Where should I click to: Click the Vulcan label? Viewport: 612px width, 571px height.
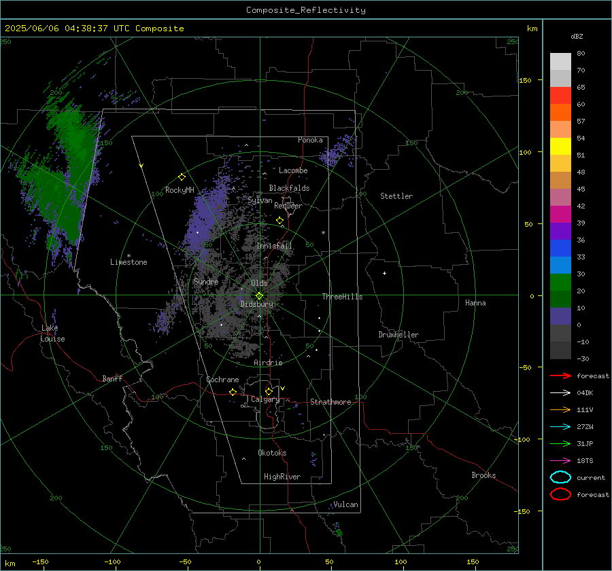(345, 504)
